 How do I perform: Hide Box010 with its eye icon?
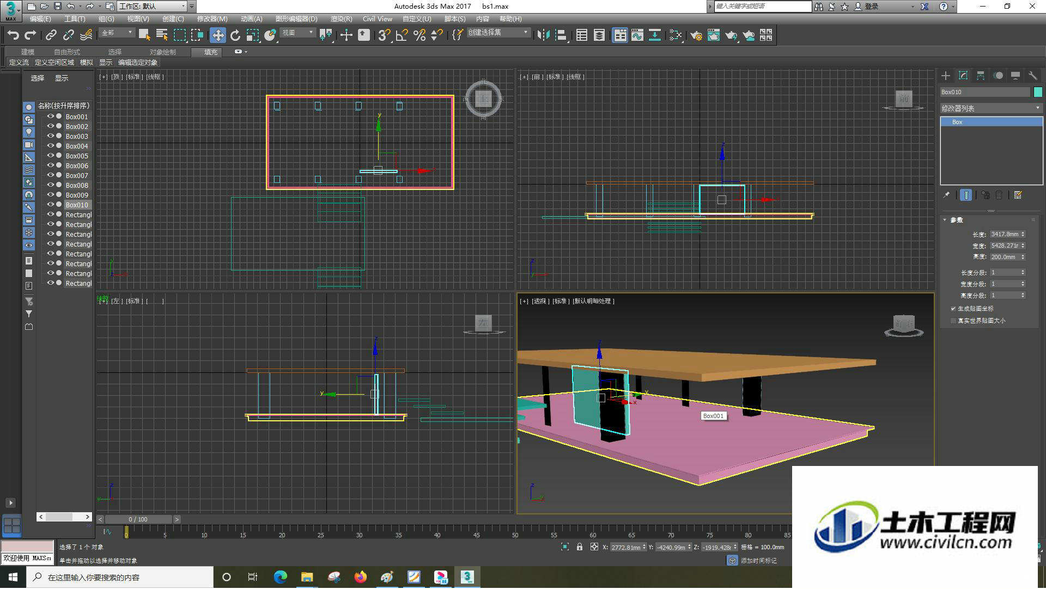pyautogui.click(x=51, y=205)
